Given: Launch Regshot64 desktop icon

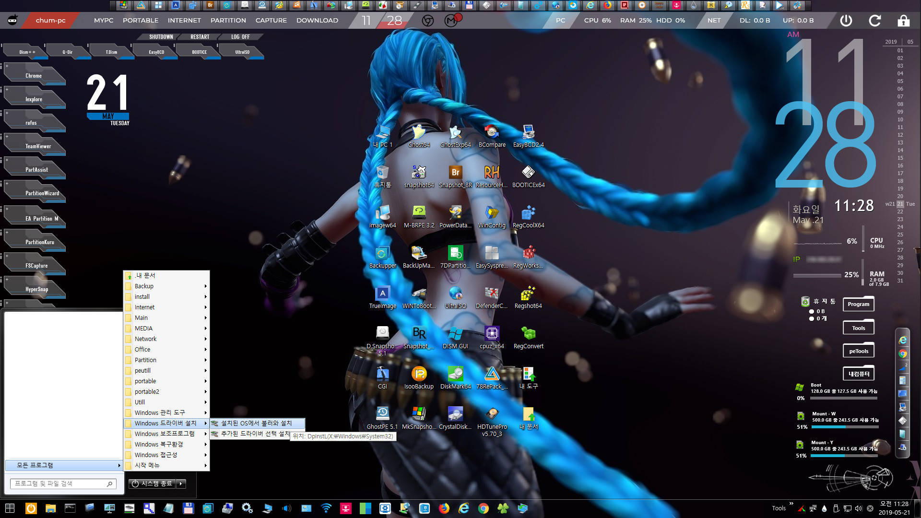Looking at the screenshot, I should 528,297.
